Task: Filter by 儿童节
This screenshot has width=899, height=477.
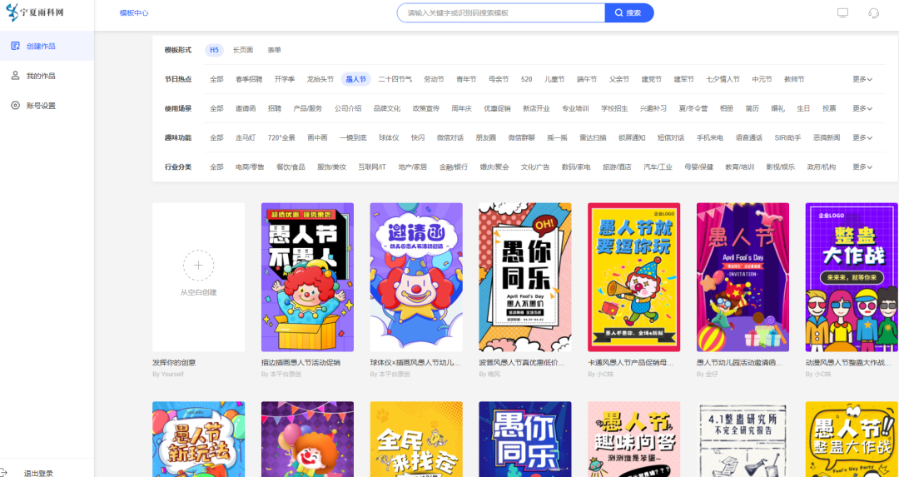Action: pos(554,79)
